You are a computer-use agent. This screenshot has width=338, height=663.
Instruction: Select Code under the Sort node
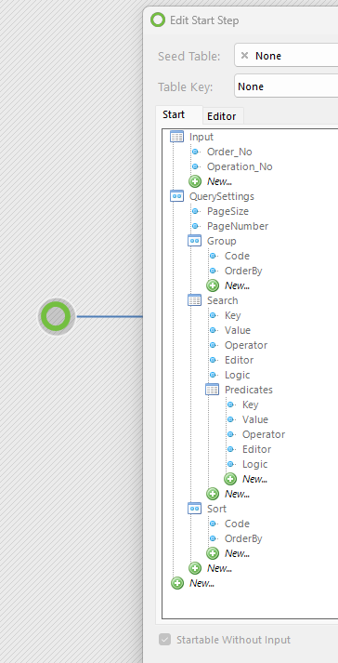(x=237, y=524)
